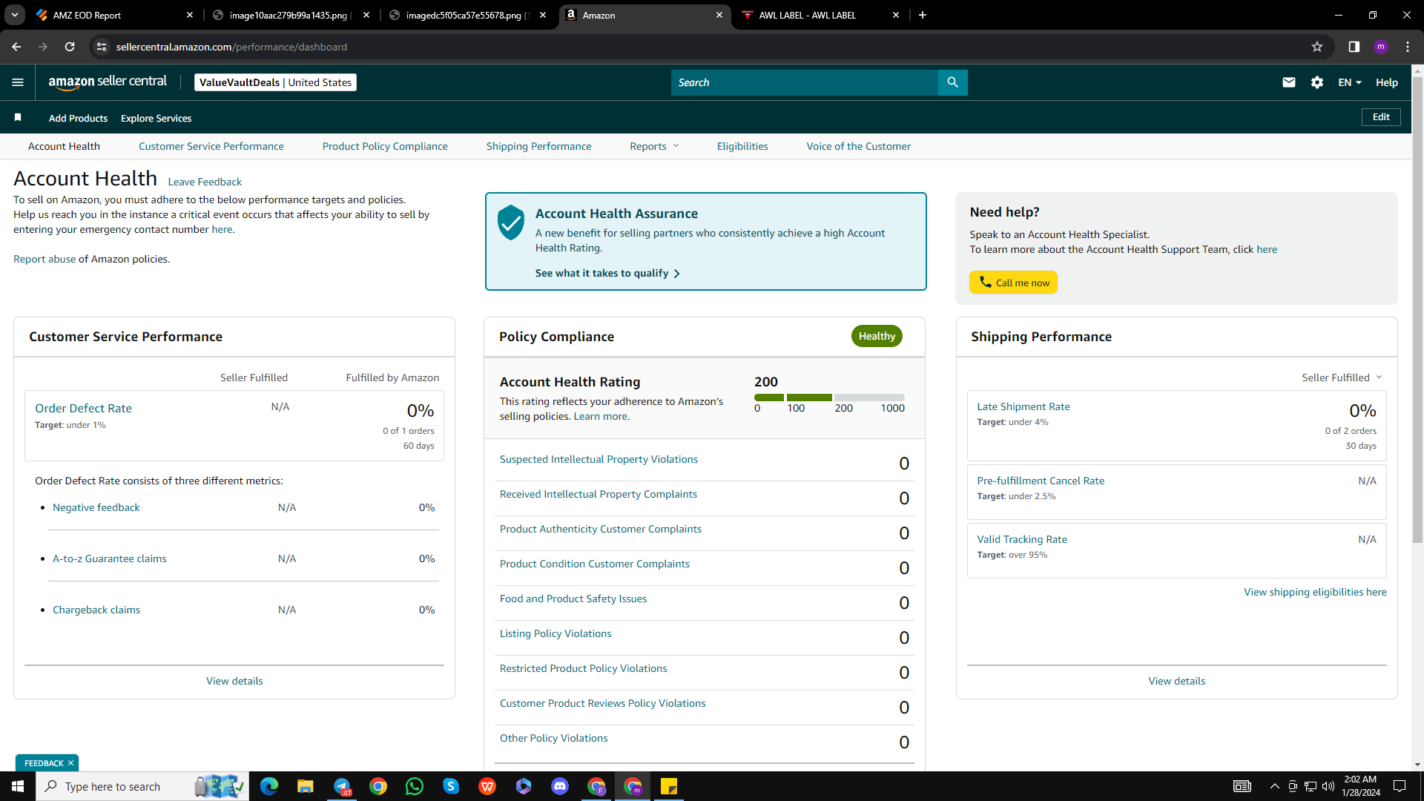Image resolution: width=1424 pixels, height=801 pixels.
Task: Open the Seller Central hamburger menu
Action: [18, 82]
